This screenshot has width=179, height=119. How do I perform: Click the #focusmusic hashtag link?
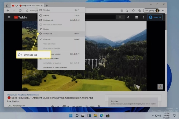pyautogui.click(x=12, y=95)
